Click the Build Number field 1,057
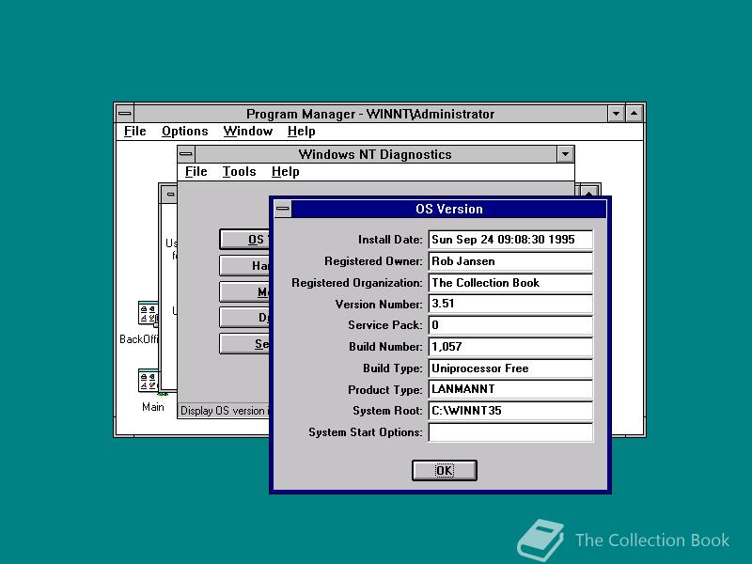 coord(510,346)
